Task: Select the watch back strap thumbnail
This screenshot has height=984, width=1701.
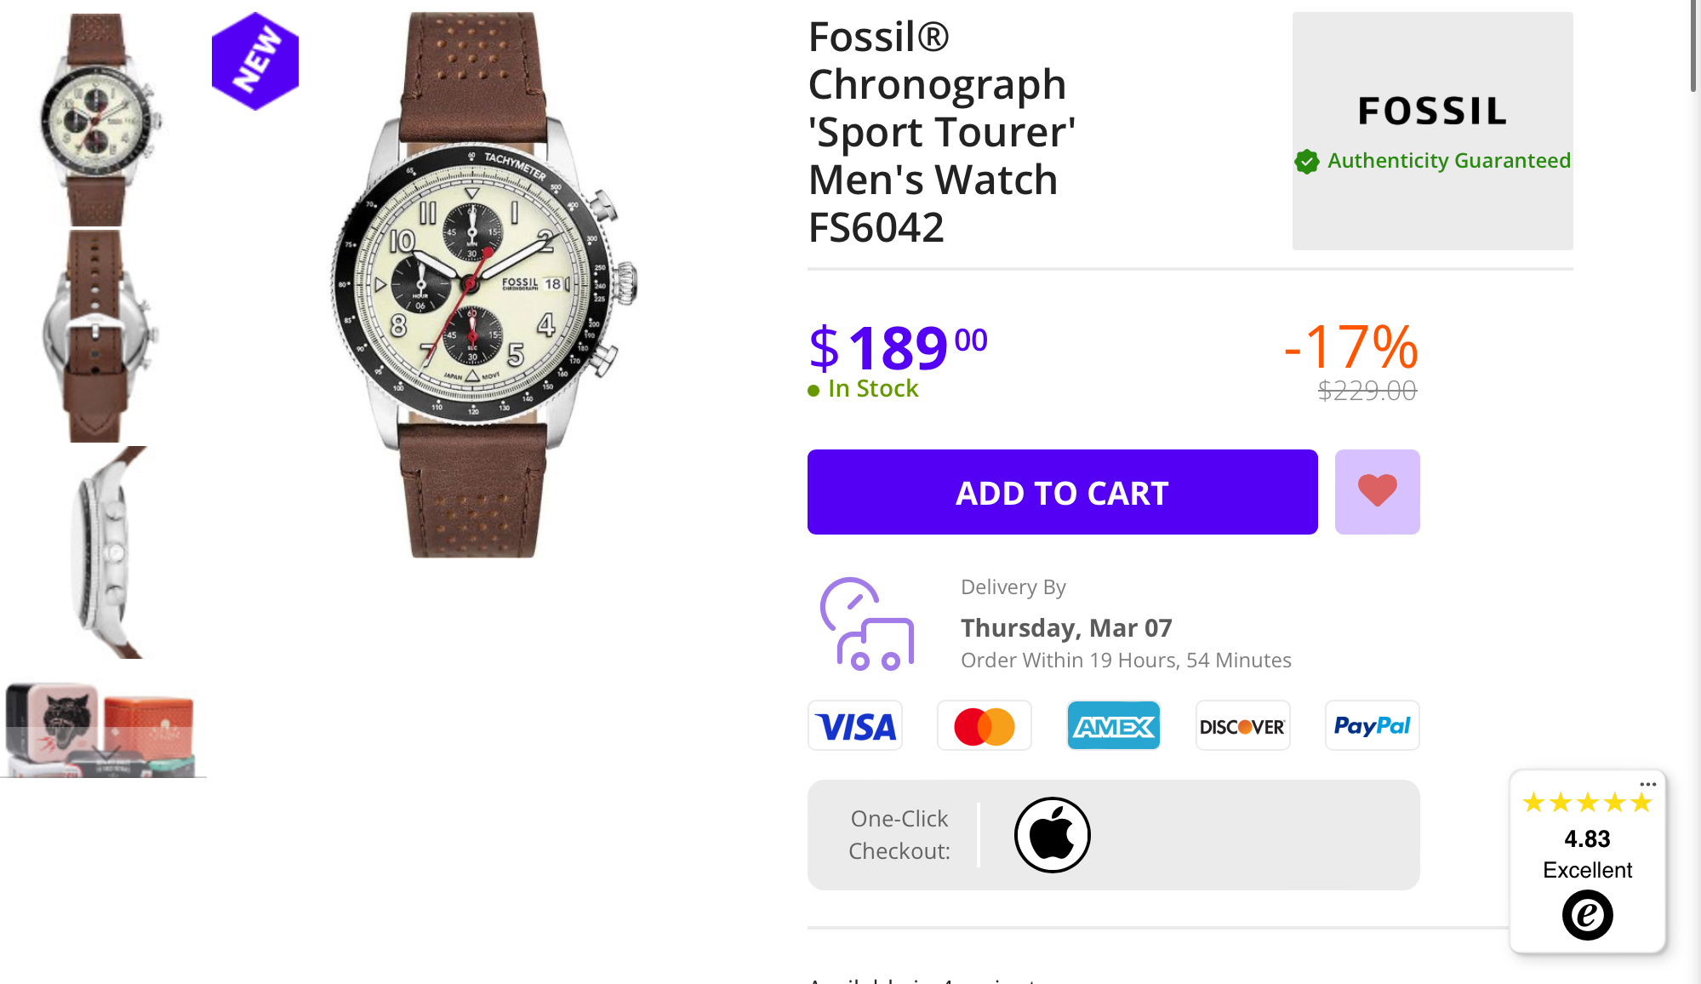Action: pyautogui.click(x=96, y=336)
